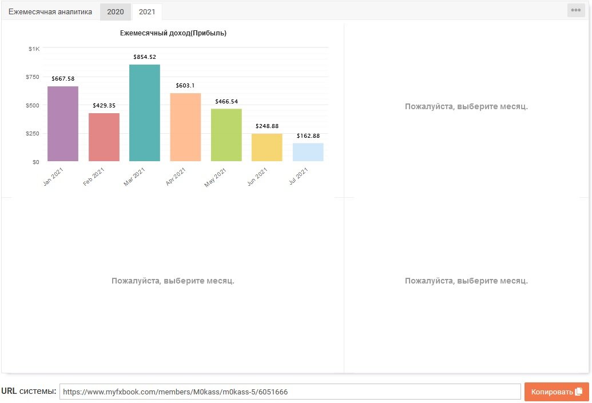This screenshot has width=592, height=403.
Task: Click the $854.52 value label
Action: click(x=145, y=57)
